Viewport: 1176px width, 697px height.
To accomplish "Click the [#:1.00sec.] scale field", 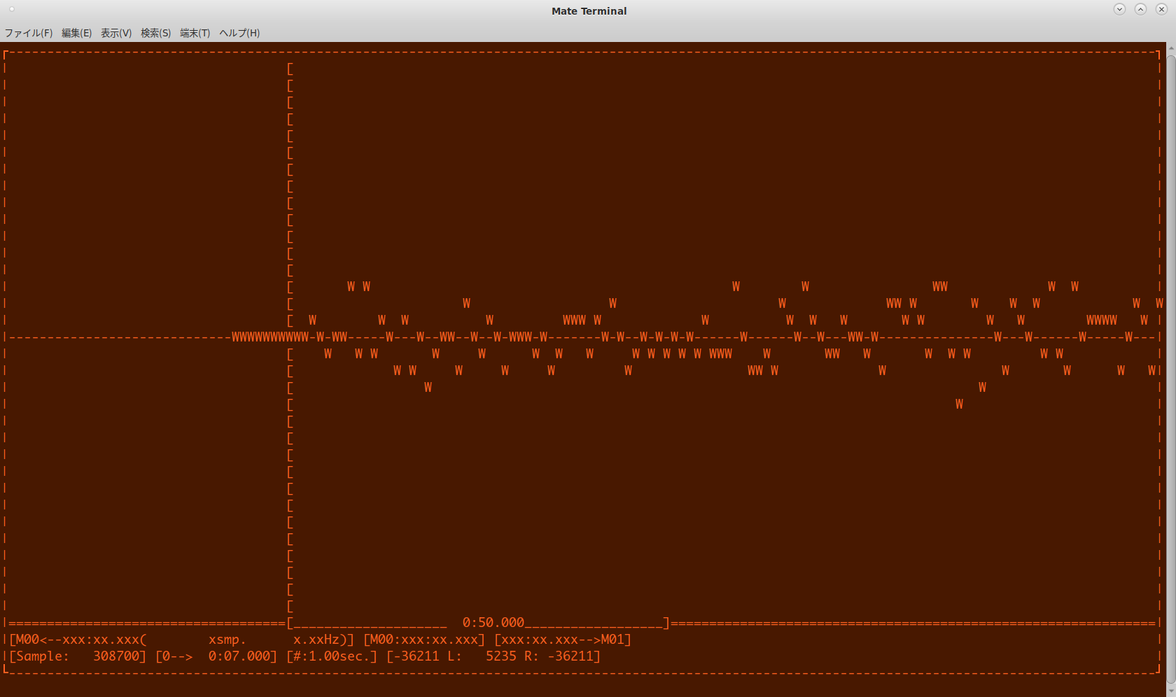I will coord(332,656).
